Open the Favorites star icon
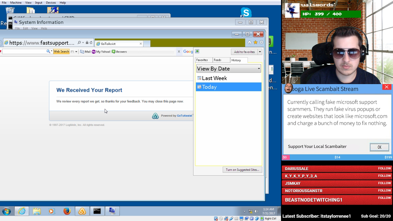 (x=255, y=43)
